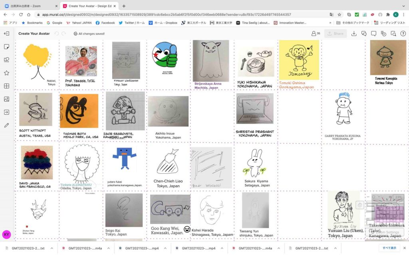Open a new browser tab

click(x=124, y=6)
